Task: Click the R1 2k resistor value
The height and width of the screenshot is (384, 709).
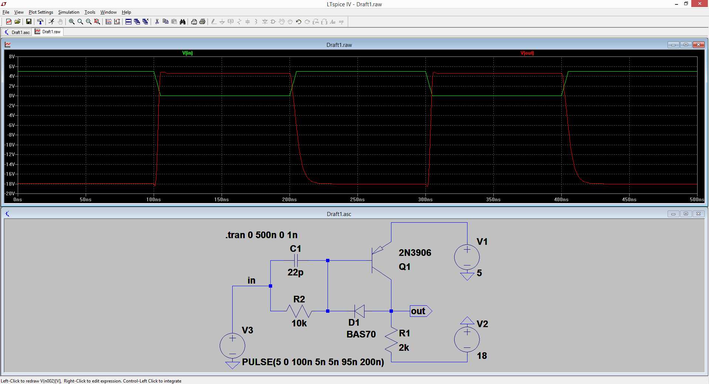Action: (x=404, y=348)
